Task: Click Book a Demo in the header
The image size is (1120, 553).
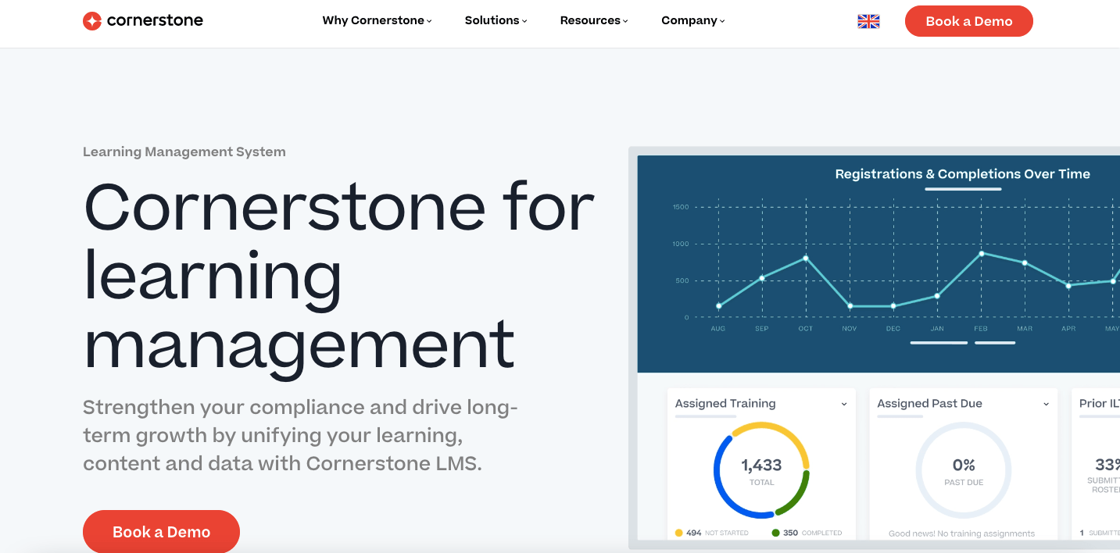Action: click(x=968, y=21)
